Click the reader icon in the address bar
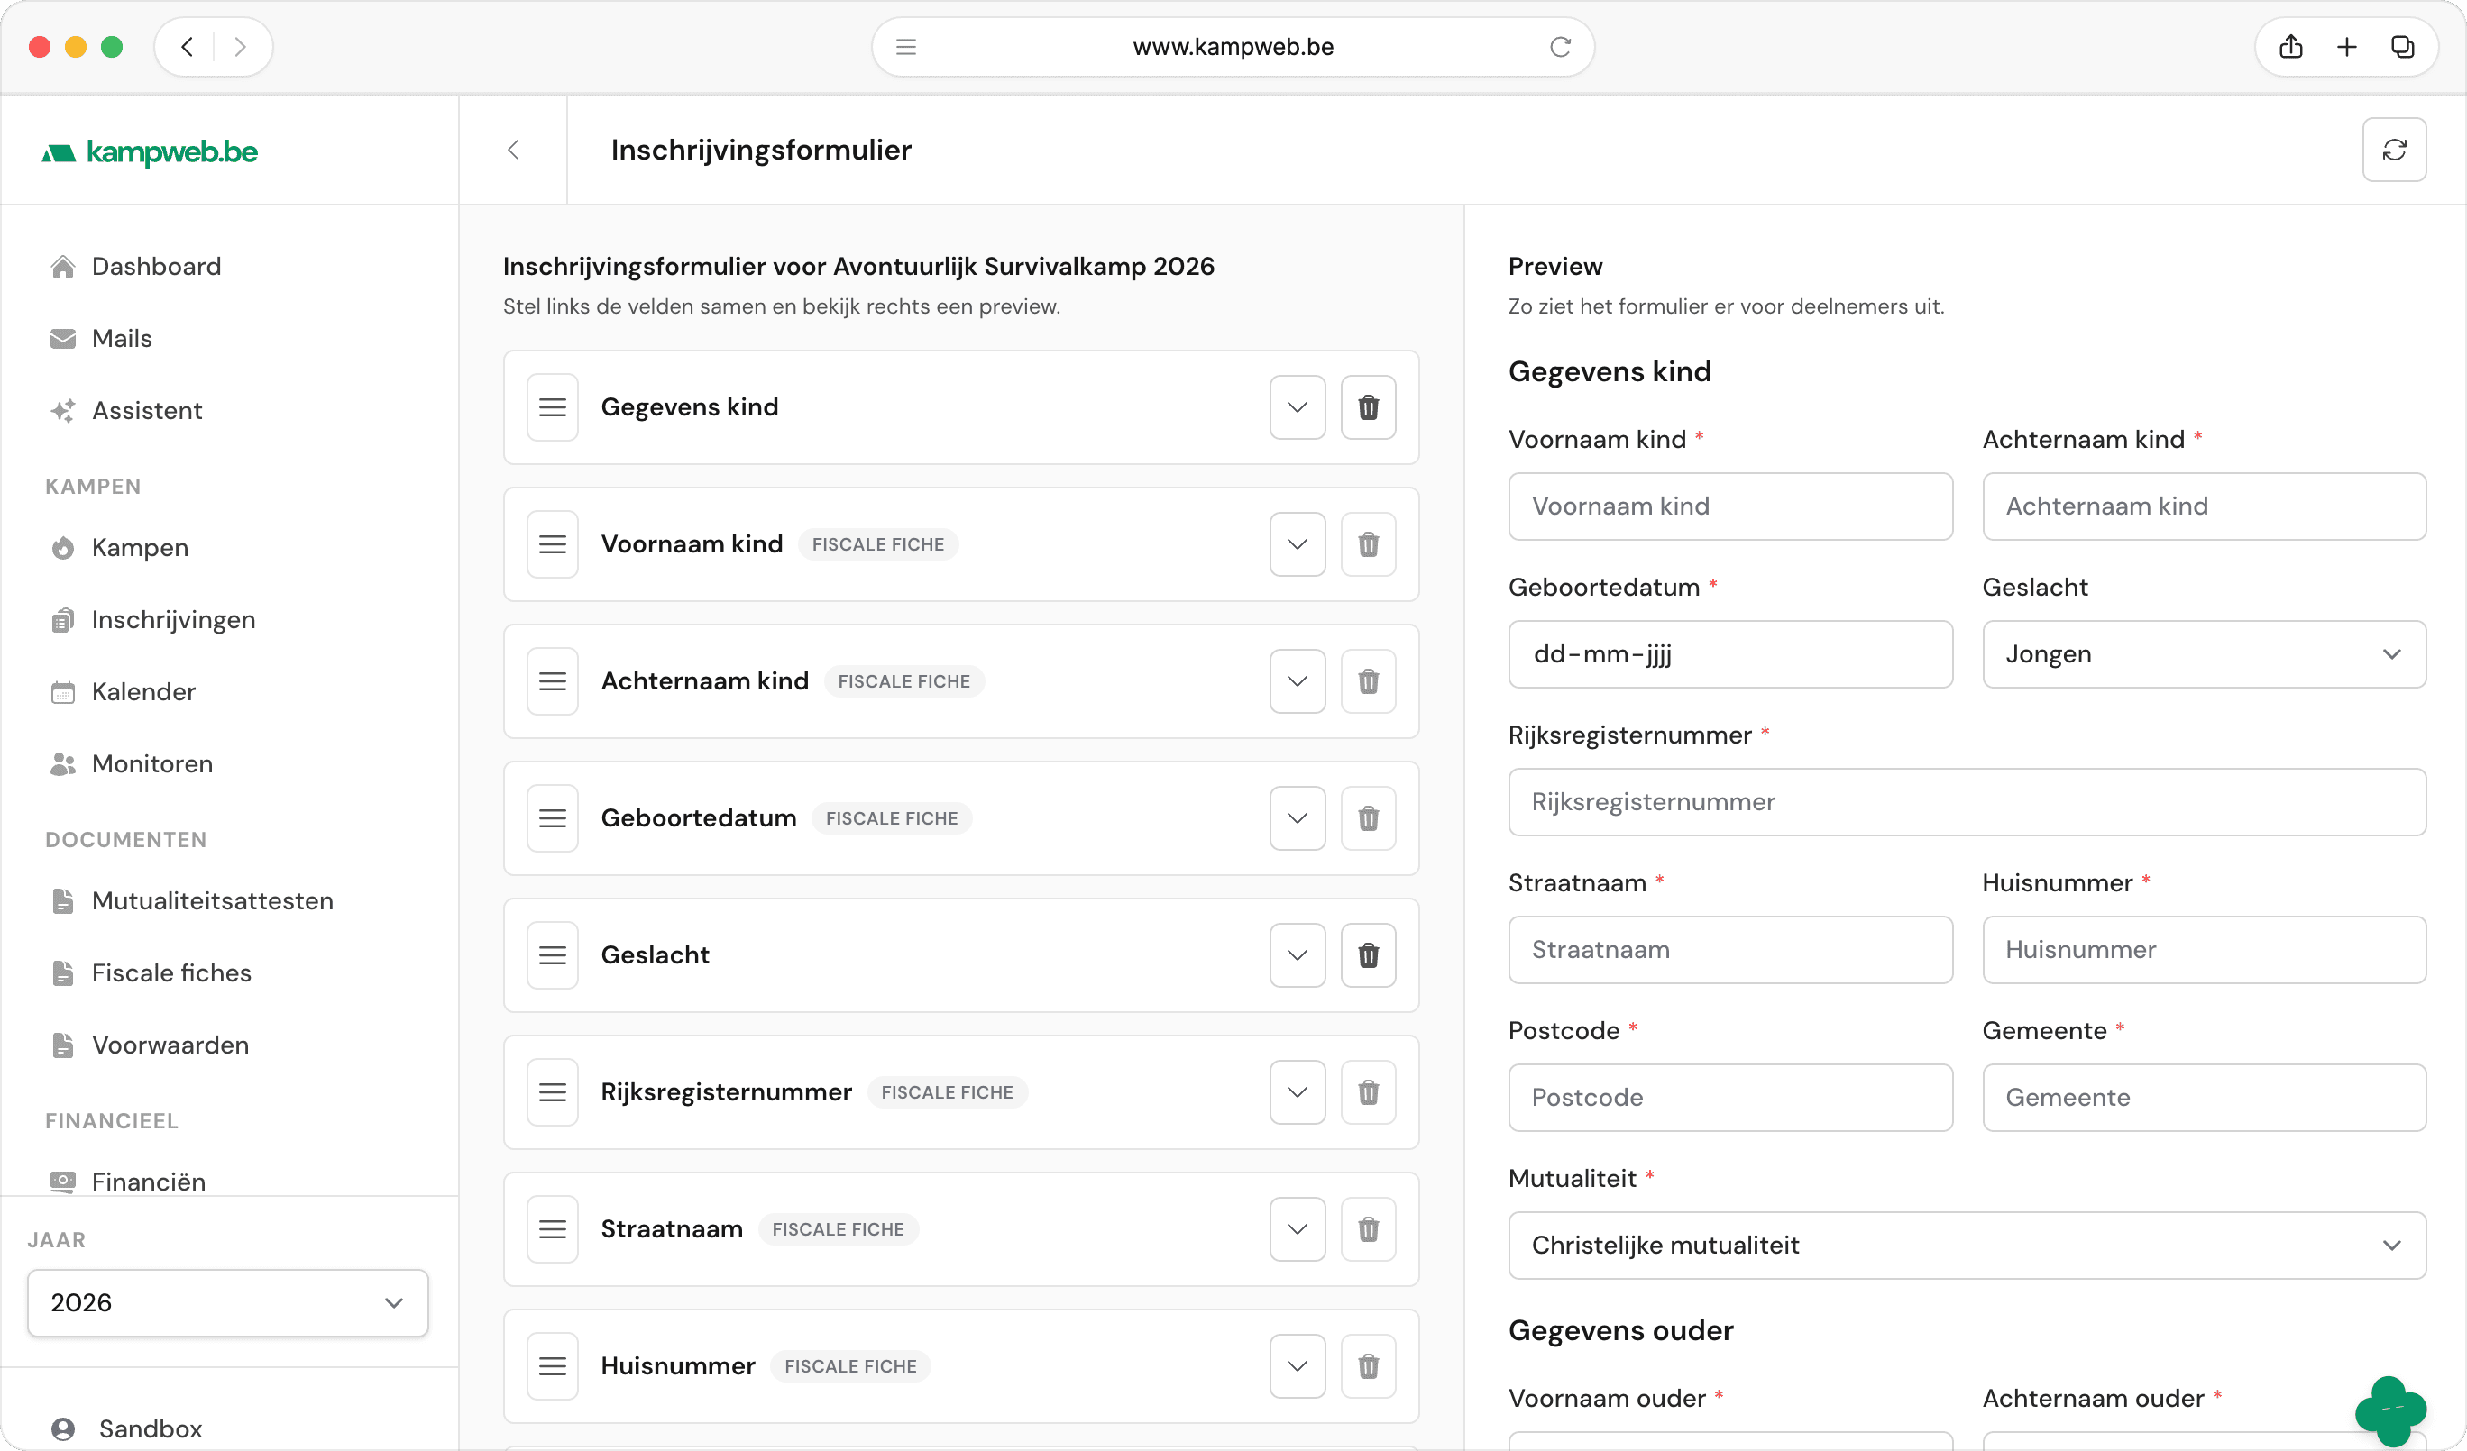Image resolution: width=2467 pixels, height=1451 pixels. click(x=905, y=47)
